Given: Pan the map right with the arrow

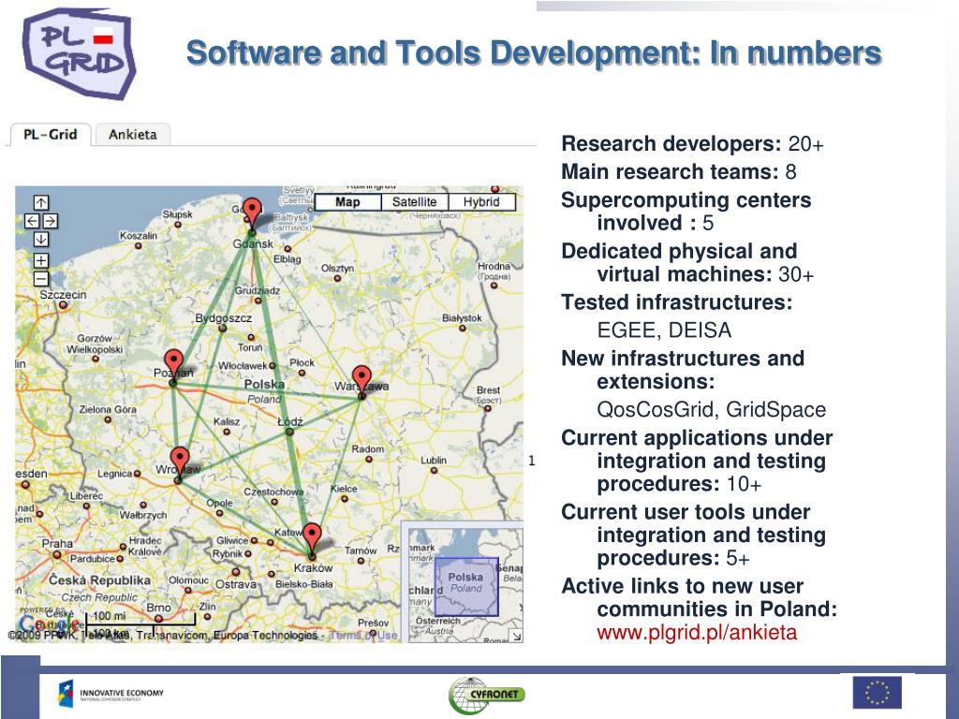Looking at the screenshot, I should pos(51,221).
